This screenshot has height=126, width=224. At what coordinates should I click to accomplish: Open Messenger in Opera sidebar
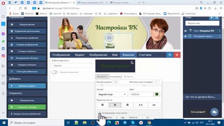[3, 34]
